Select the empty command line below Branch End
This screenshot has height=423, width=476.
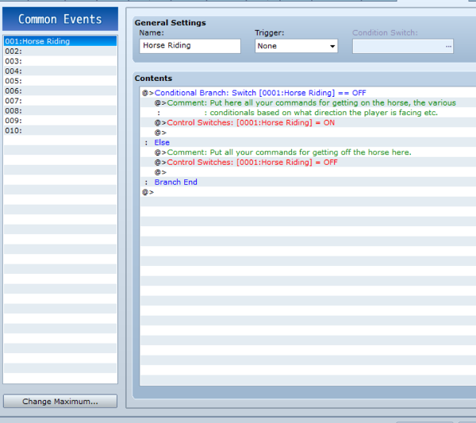click(x=308, y=192)
